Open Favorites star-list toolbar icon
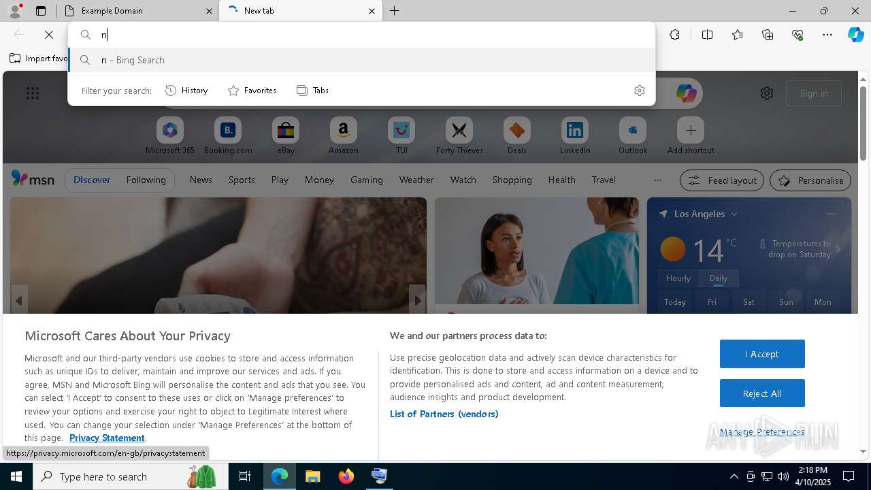 pos(738,35)
